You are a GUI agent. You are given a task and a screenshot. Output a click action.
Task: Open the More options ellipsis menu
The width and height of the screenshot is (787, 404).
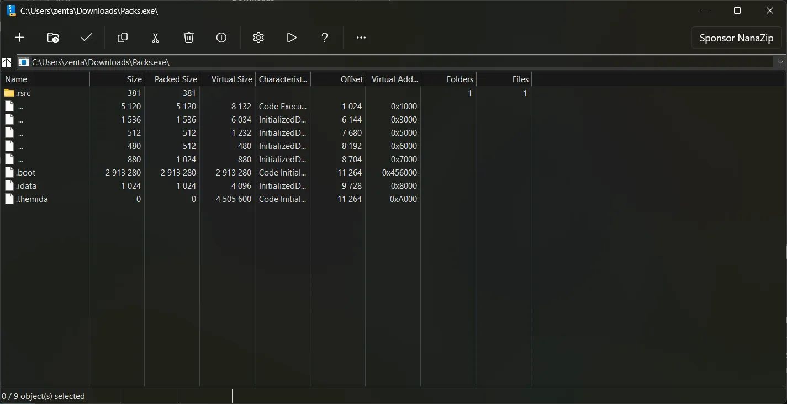pyautogui.click(x=361, y=38)
